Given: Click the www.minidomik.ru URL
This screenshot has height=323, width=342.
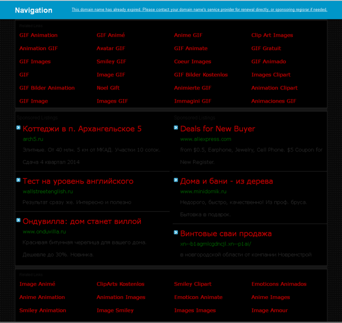Looking at the screenshot, I should click(x=203, y=191).
